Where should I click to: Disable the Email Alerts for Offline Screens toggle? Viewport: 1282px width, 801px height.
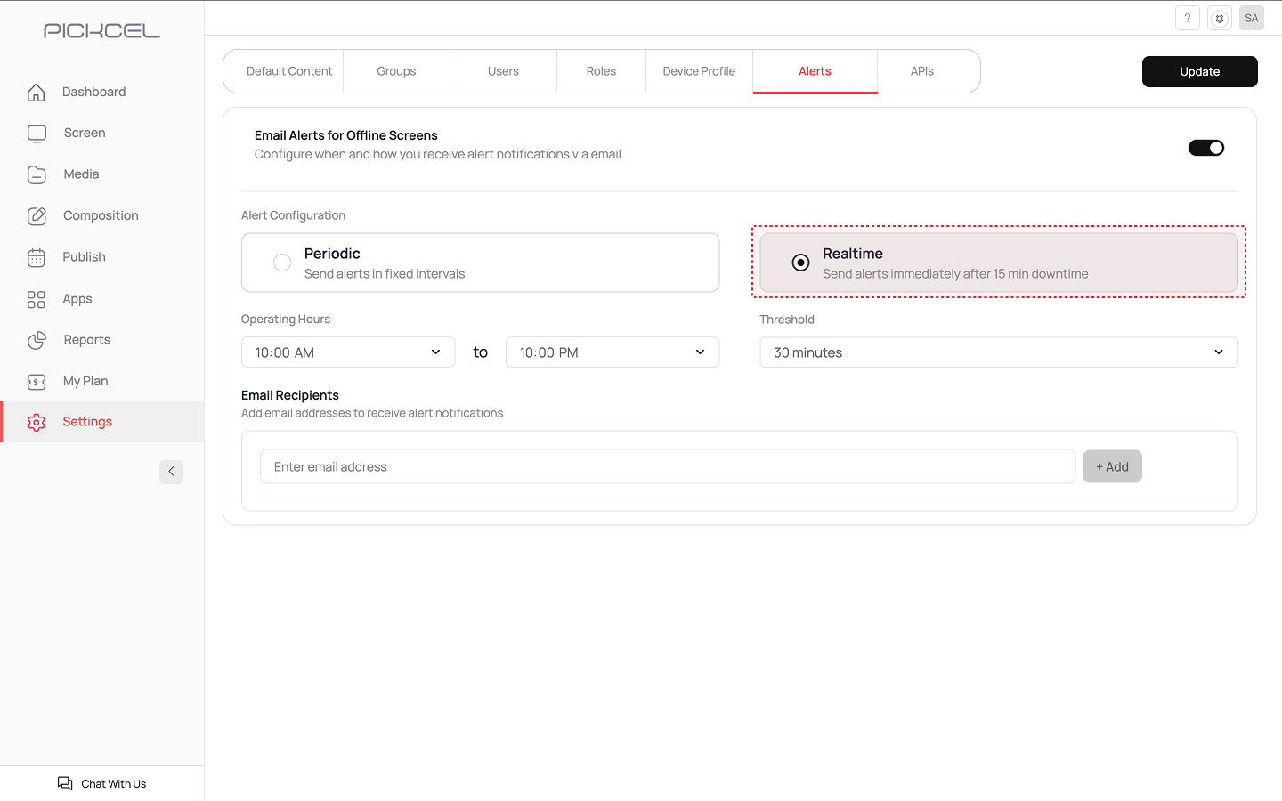(1205, 148)
